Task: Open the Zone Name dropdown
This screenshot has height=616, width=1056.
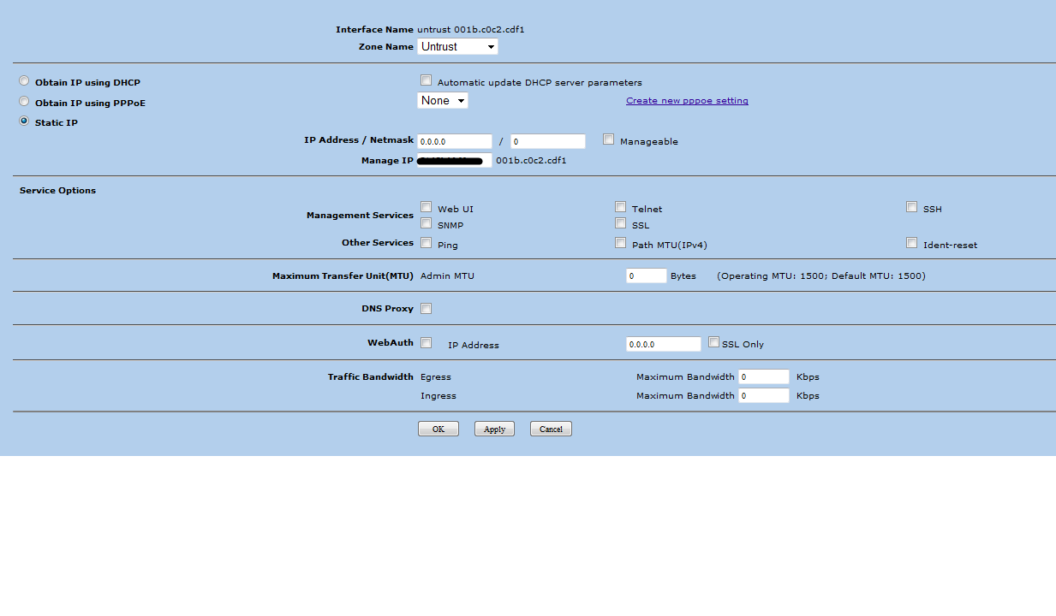Action: tap(457, 46)
